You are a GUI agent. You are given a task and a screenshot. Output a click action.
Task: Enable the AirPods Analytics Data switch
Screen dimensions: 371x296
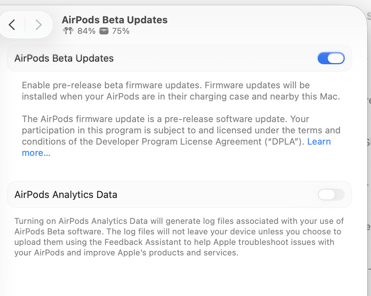pos(331,195)
